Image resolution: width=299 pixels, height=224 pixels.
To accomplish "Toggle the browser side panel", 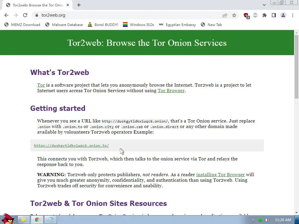I will point(274,15).
